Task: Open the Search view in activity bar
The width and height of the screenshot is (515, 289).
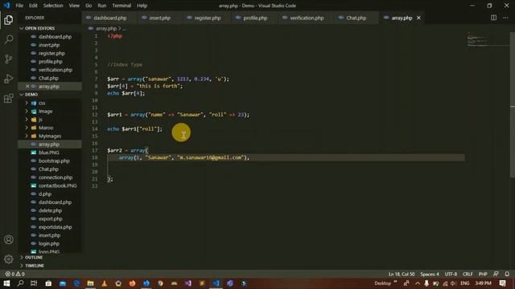Action: (9, 39)
